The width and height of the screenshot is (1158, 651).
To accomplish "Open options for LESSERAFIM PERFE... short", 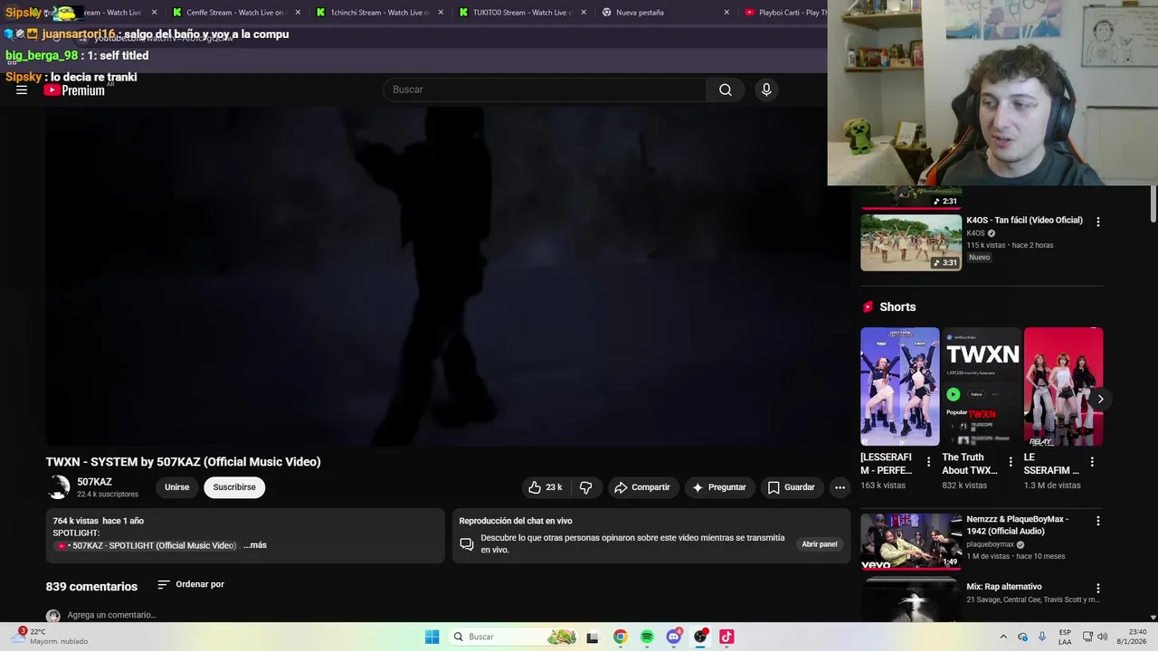I will tap(928, 462).
